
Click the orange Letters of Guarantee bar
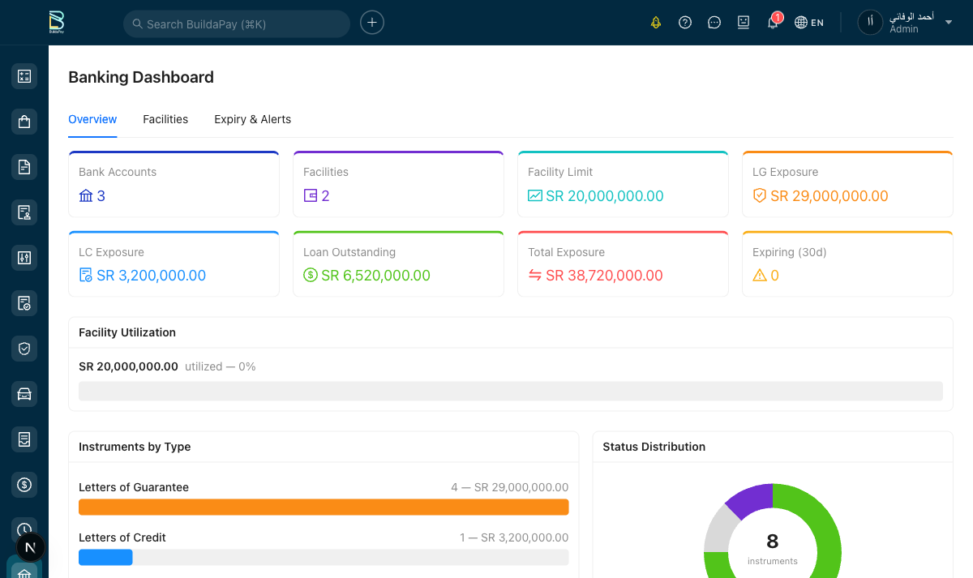[x=324, y=507]
